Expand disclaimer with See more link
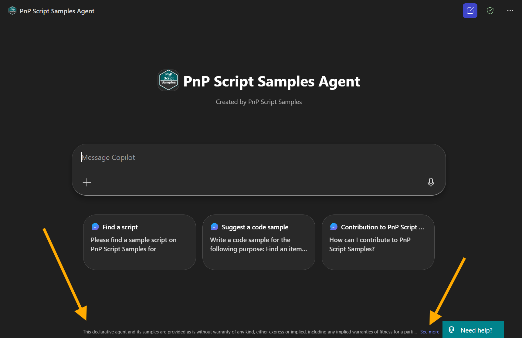The width and height of the screenshot is (522, 338). click(x=429, y=332)
